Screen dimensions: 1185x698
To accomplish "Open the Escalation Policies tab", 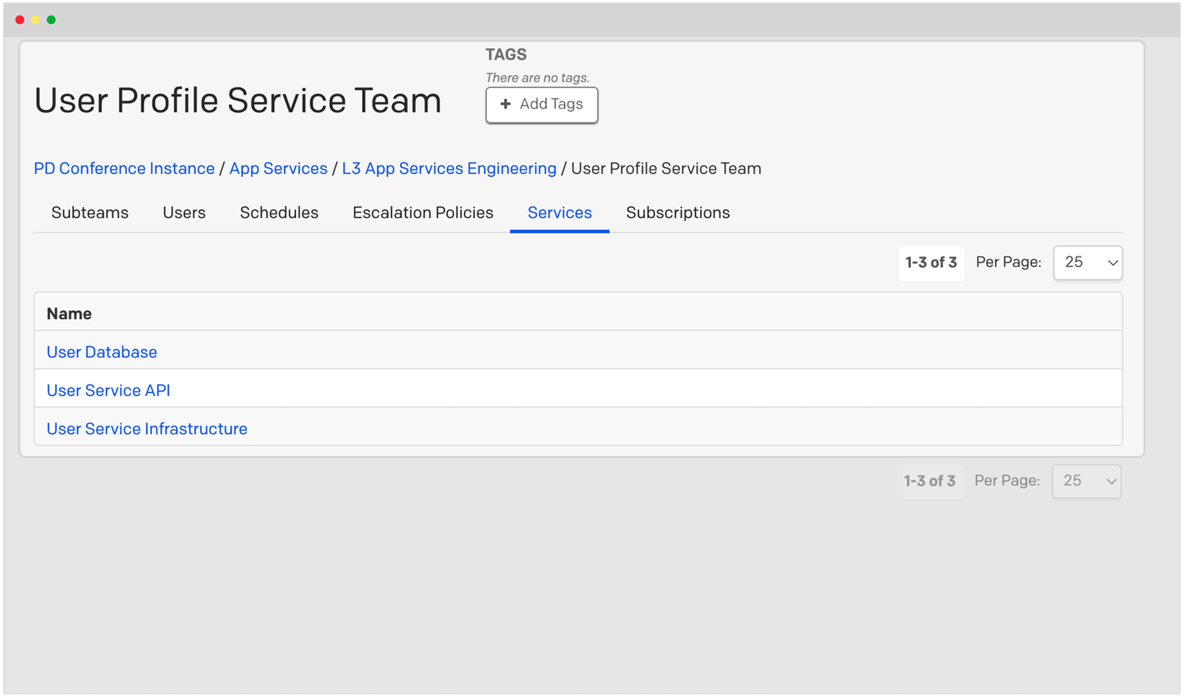I will coord(423,212).
